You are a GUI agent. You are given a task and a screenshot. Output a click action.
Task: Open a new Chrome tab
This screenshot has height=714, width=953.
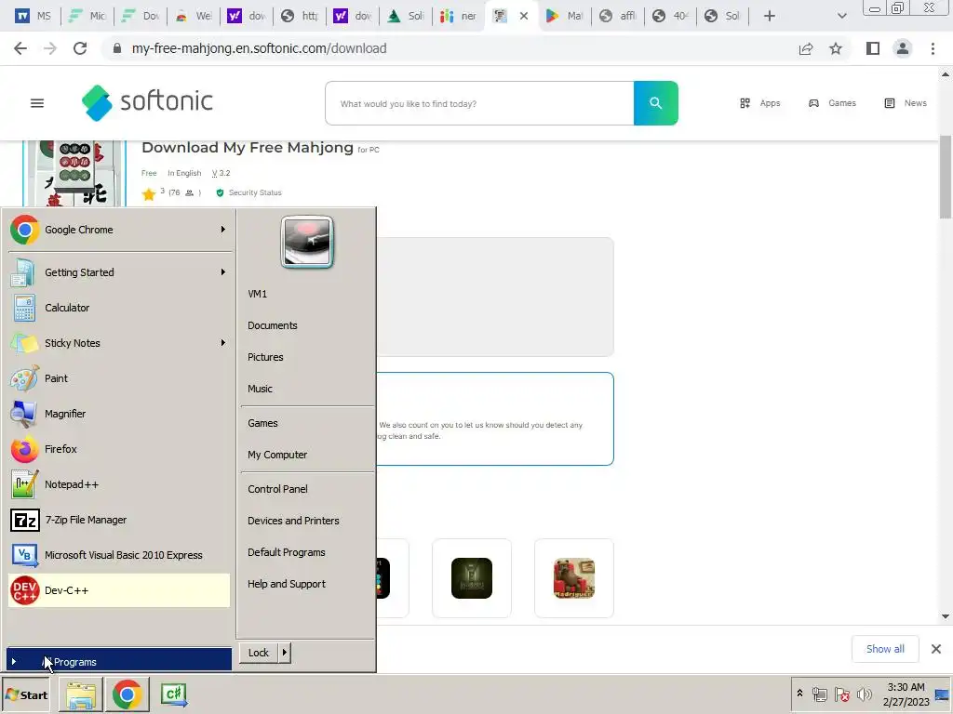tap(770, 16)
